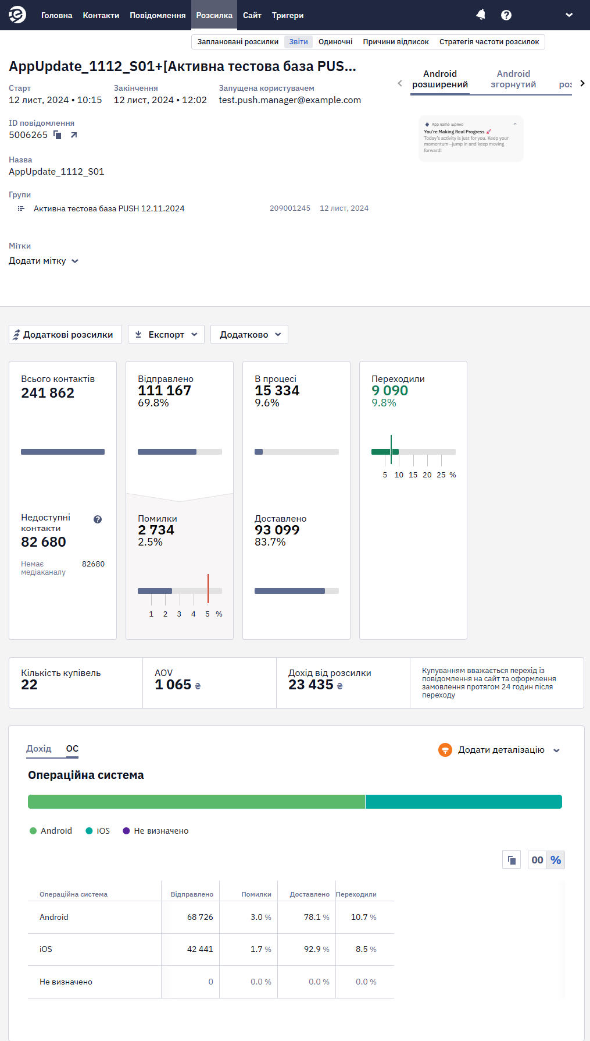590x1041 pixels.
Task: Click the sent value 42 441 in iOS row
Action: [x=200, y=949]
